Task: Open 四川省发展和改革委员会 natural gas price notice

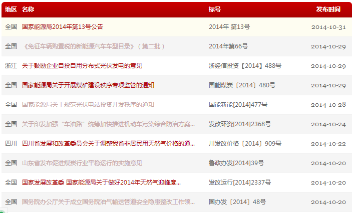Action: (x=108, y=143)
